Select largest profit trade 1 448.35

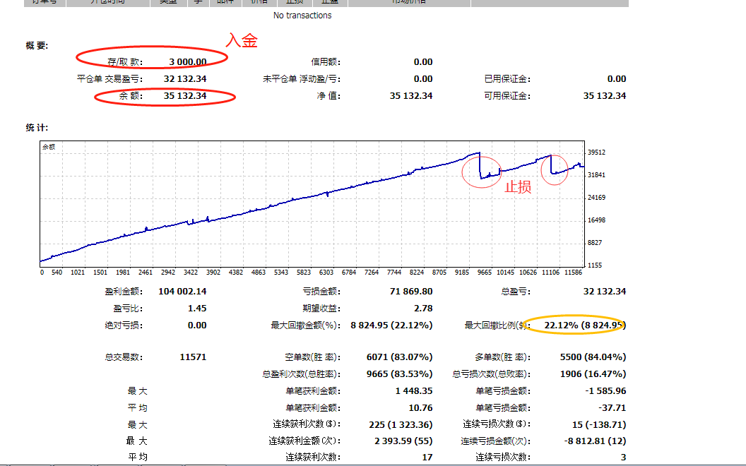(414, 391)
